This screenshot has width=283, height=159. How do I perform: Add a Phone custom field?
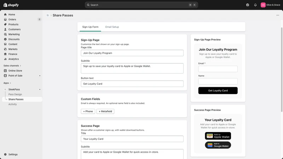coord(88,111)
